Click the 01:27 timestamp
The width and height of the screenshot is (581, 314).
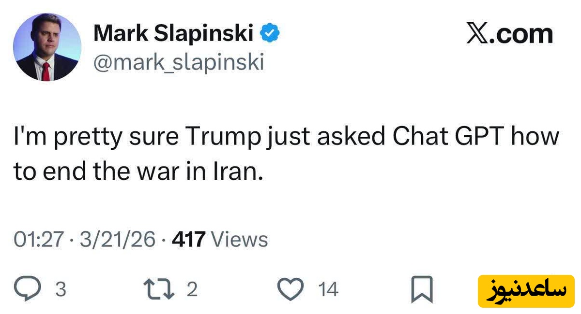[38, 240]
